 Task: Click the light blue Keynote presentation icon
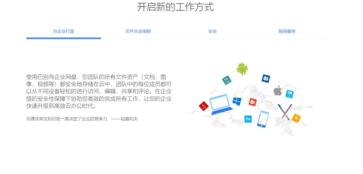click(289, 94)
